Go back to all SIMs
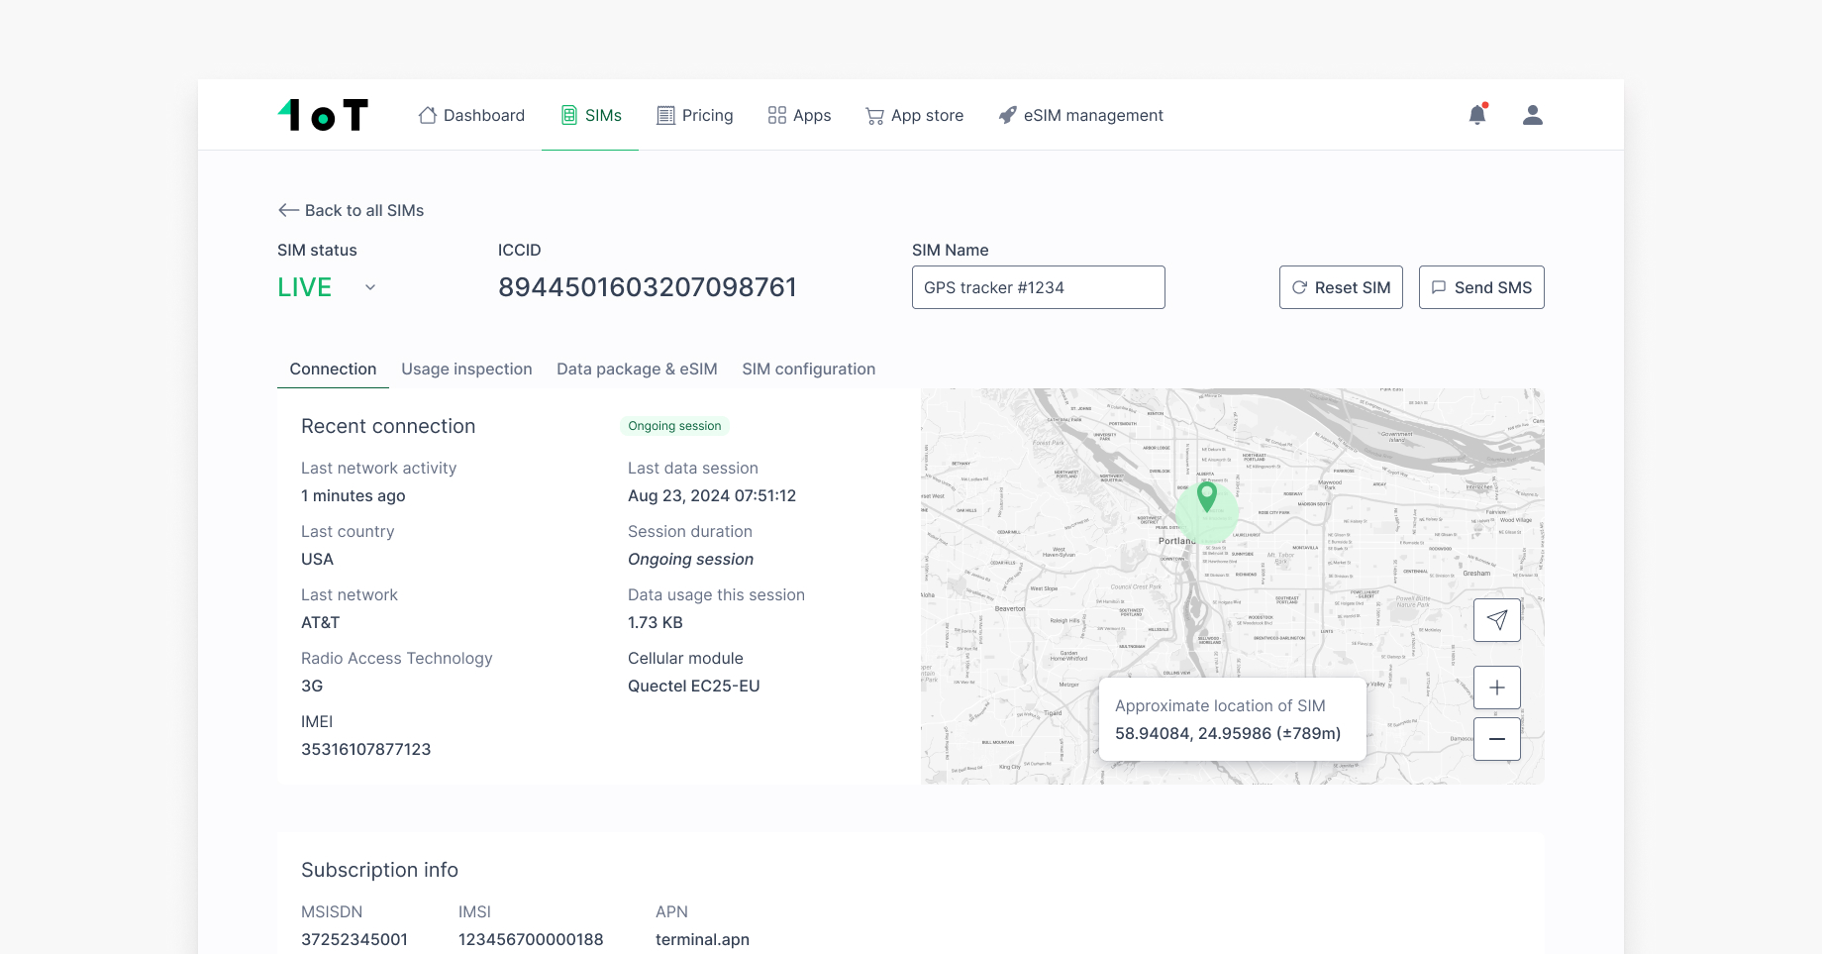Image resolution: width=1822 pixels, height=954 pixels. [x=350, y=210]
